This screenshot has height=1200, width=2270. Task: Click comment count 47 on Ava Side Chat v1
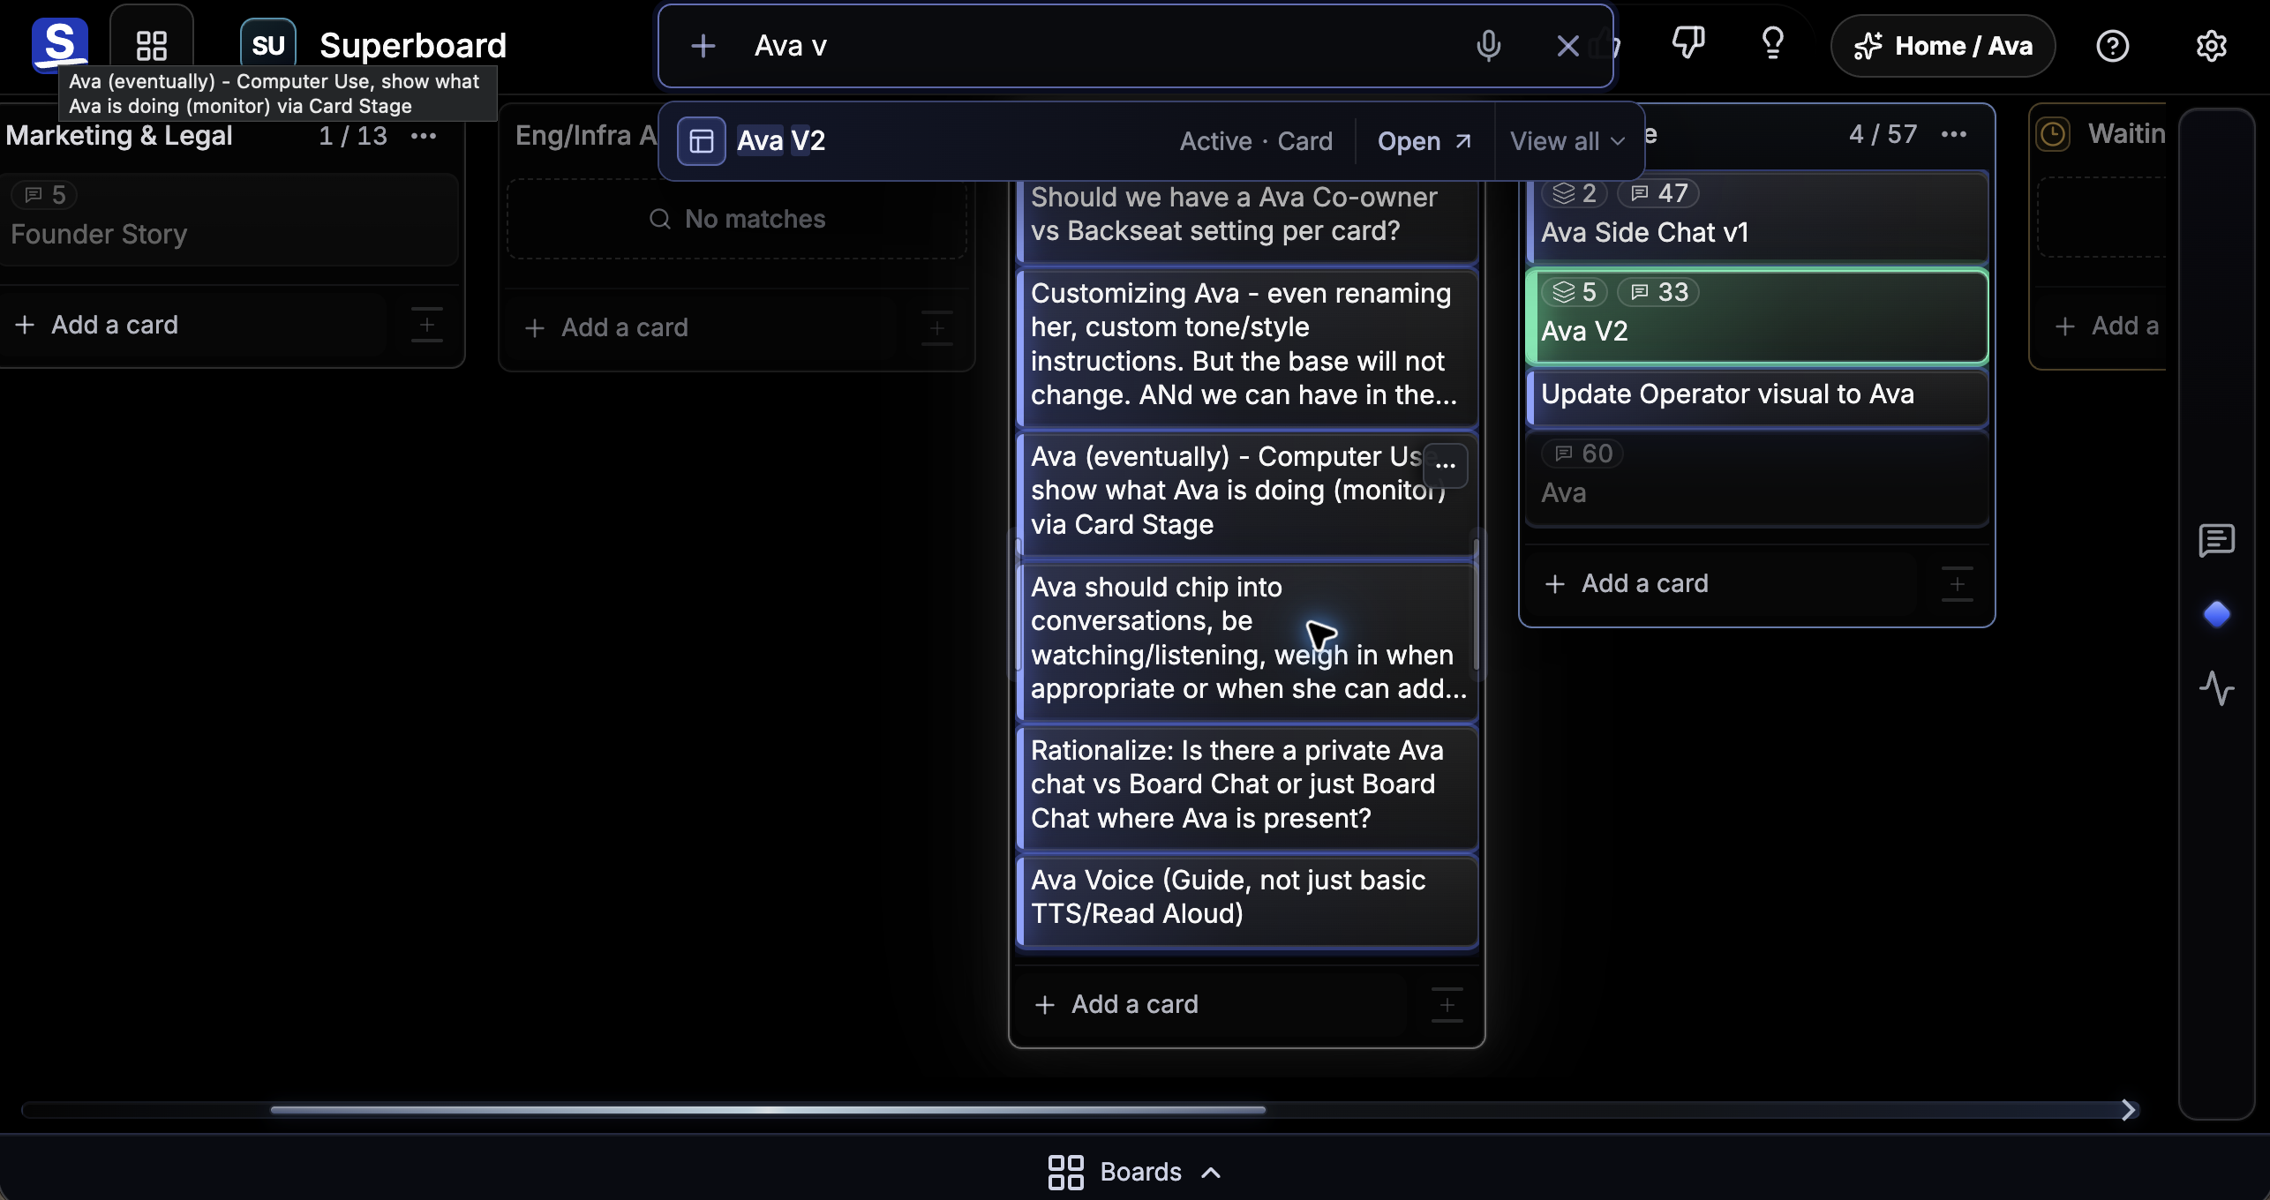click(1659, 193)
